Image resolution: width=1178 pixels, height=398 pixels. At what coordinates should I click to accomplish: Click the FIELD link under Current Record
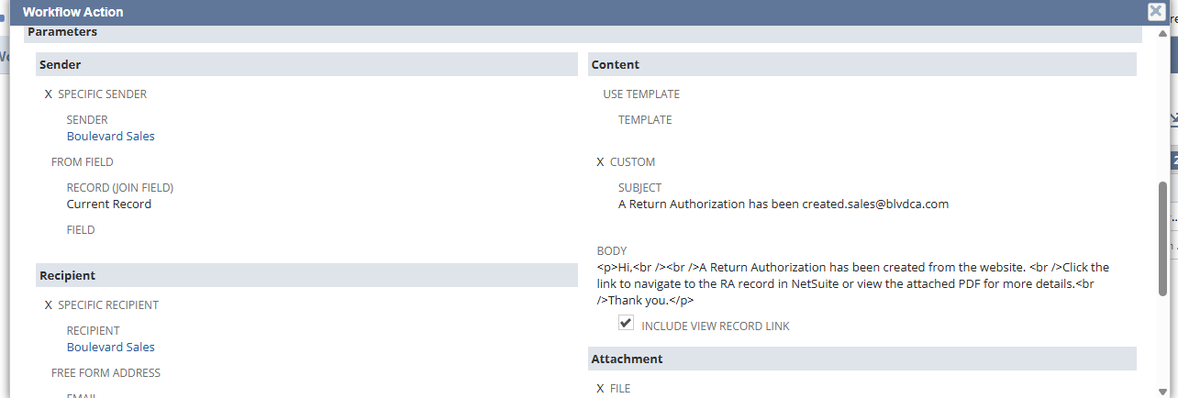(x=81, y=230)
